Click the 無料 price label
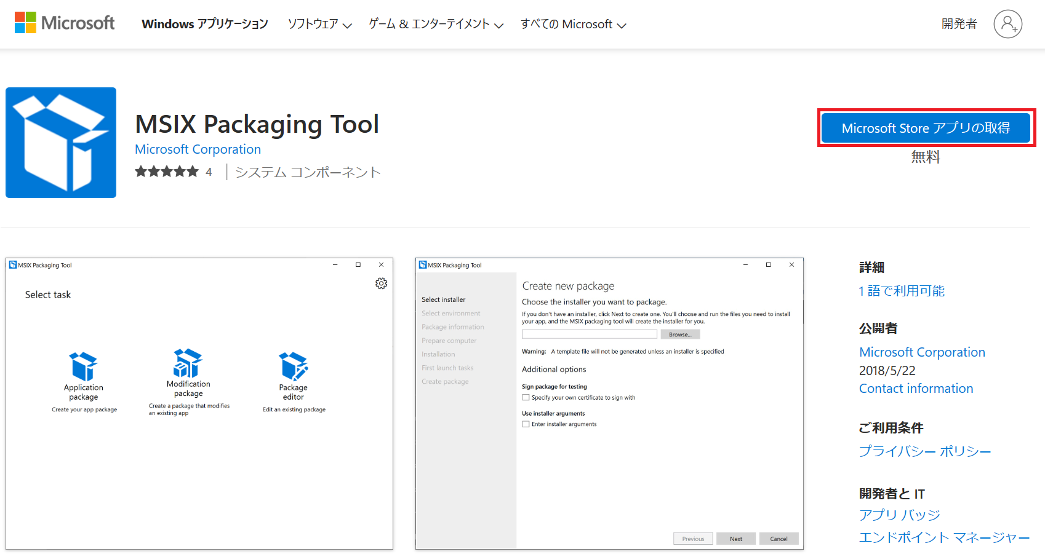 point(926,157)
